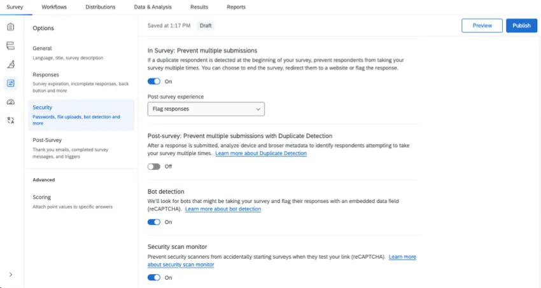Turn off the Bot detection toggle

[154, 222]
